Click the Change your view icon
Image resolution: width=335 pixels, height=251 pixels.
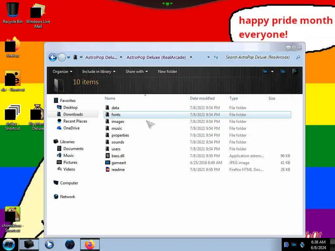click(265, 72)
